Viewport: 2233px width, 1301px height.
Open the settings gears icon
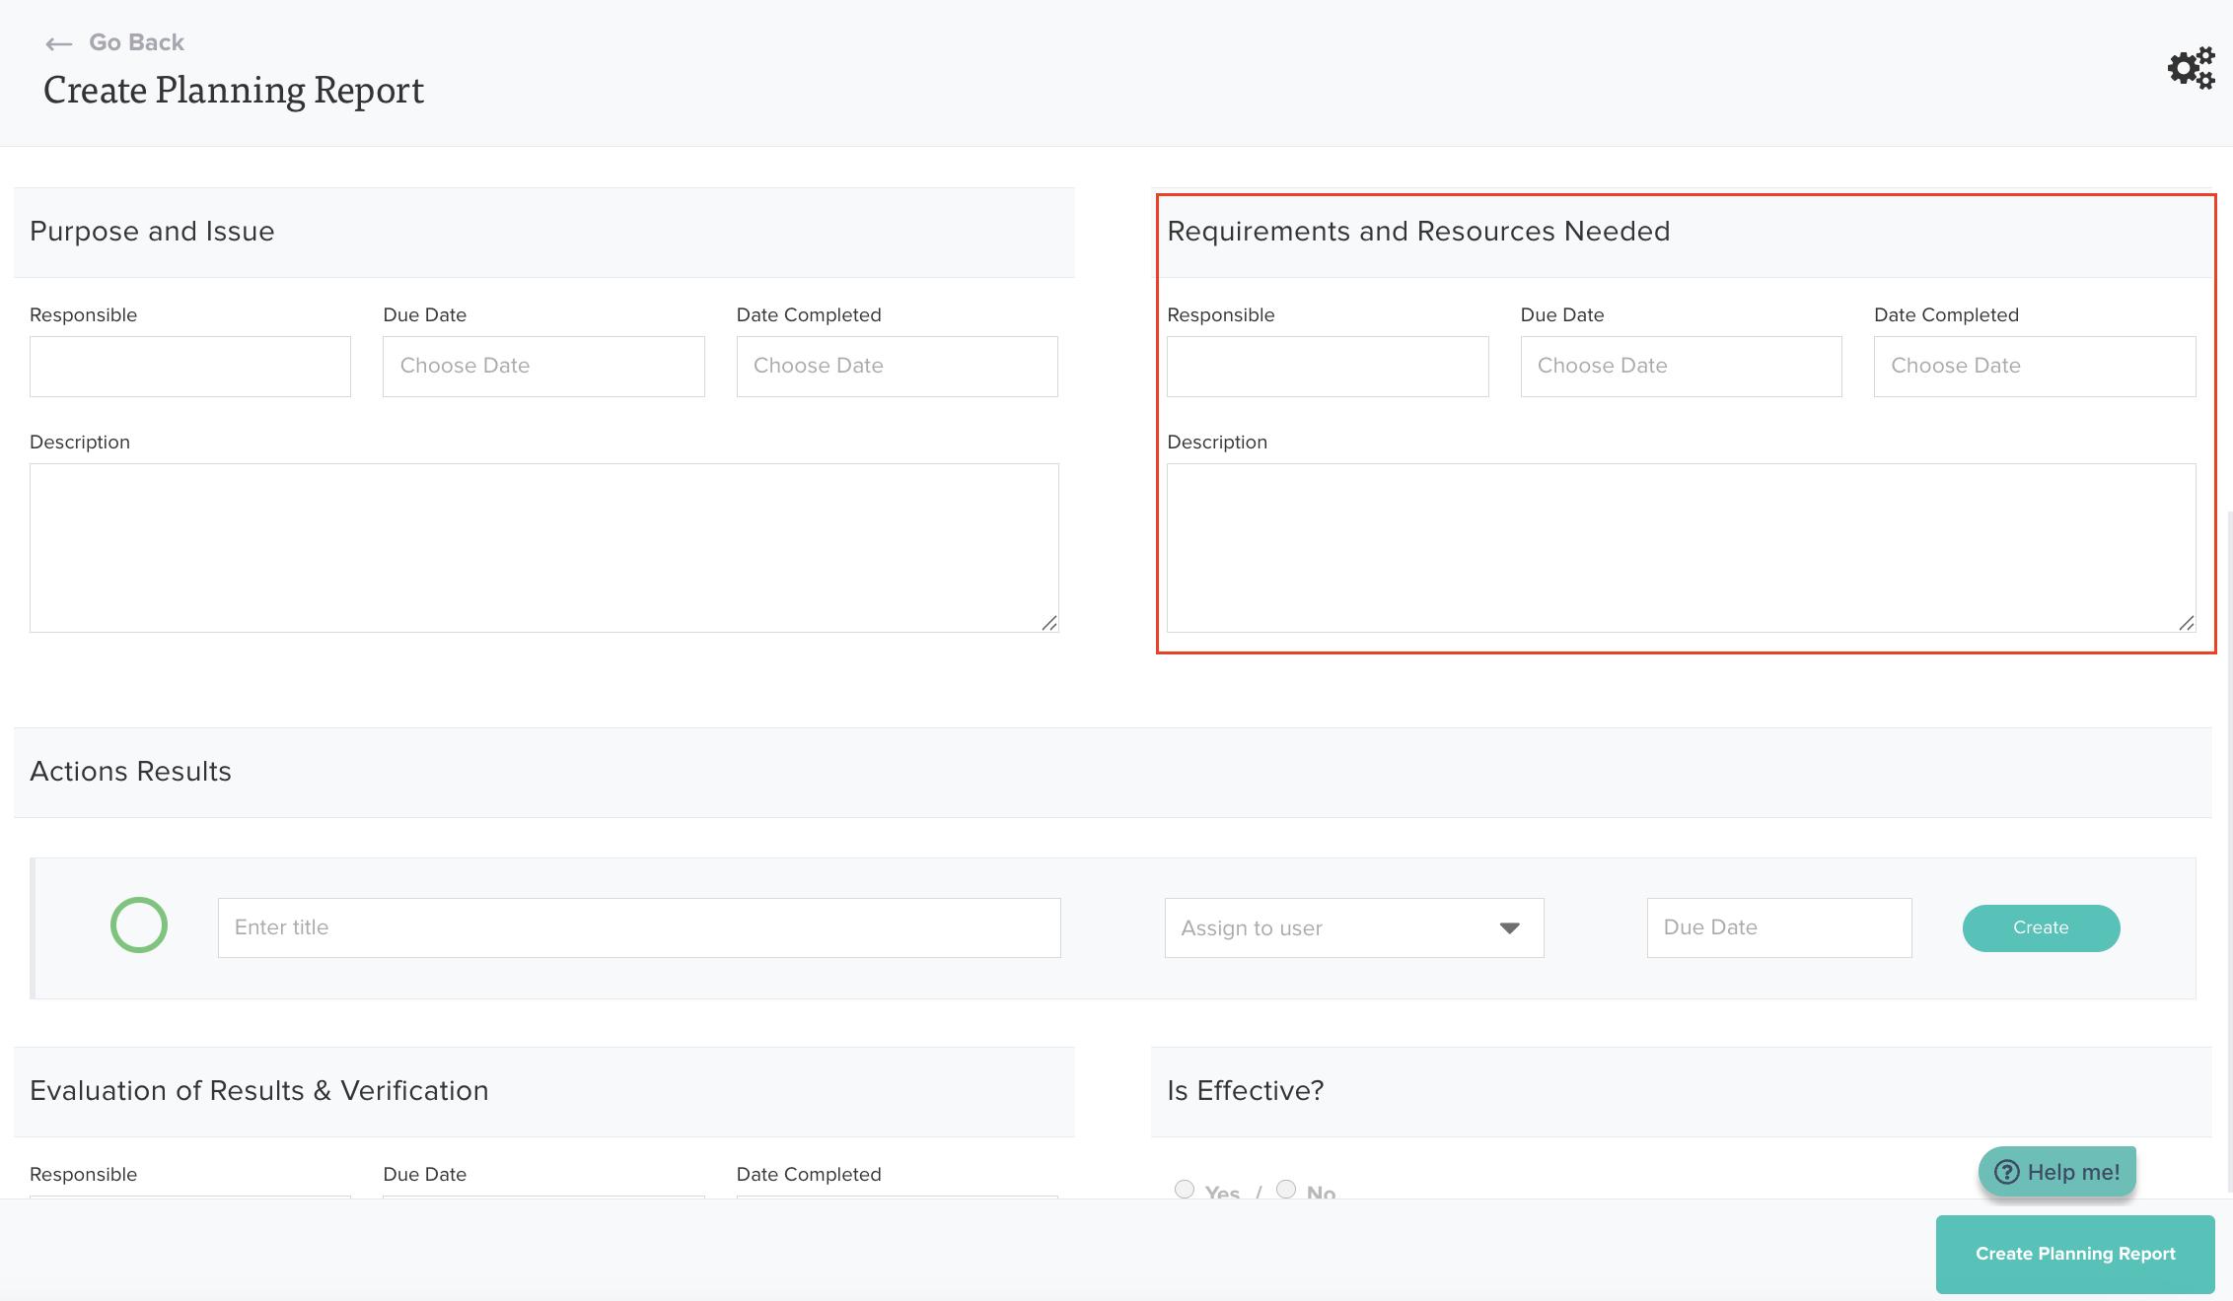(x=2191, y=68)
